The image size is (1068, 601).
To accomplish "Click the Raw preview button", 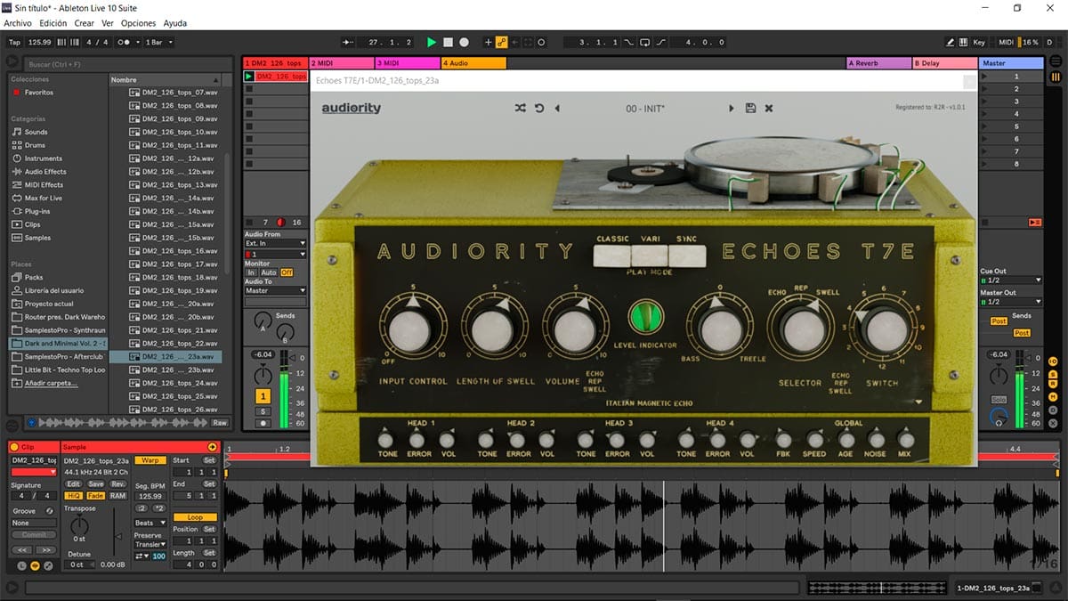I will click(219, 422).
